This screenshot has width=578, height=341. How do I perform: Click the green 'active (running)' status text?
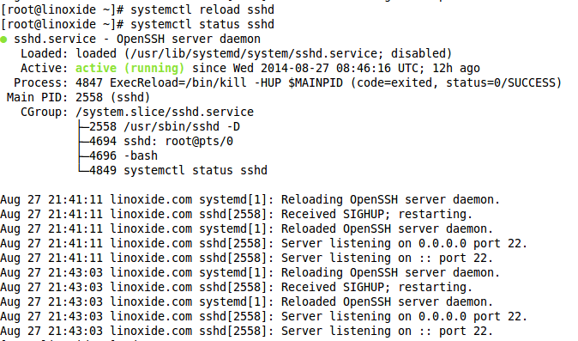point(129,68)
